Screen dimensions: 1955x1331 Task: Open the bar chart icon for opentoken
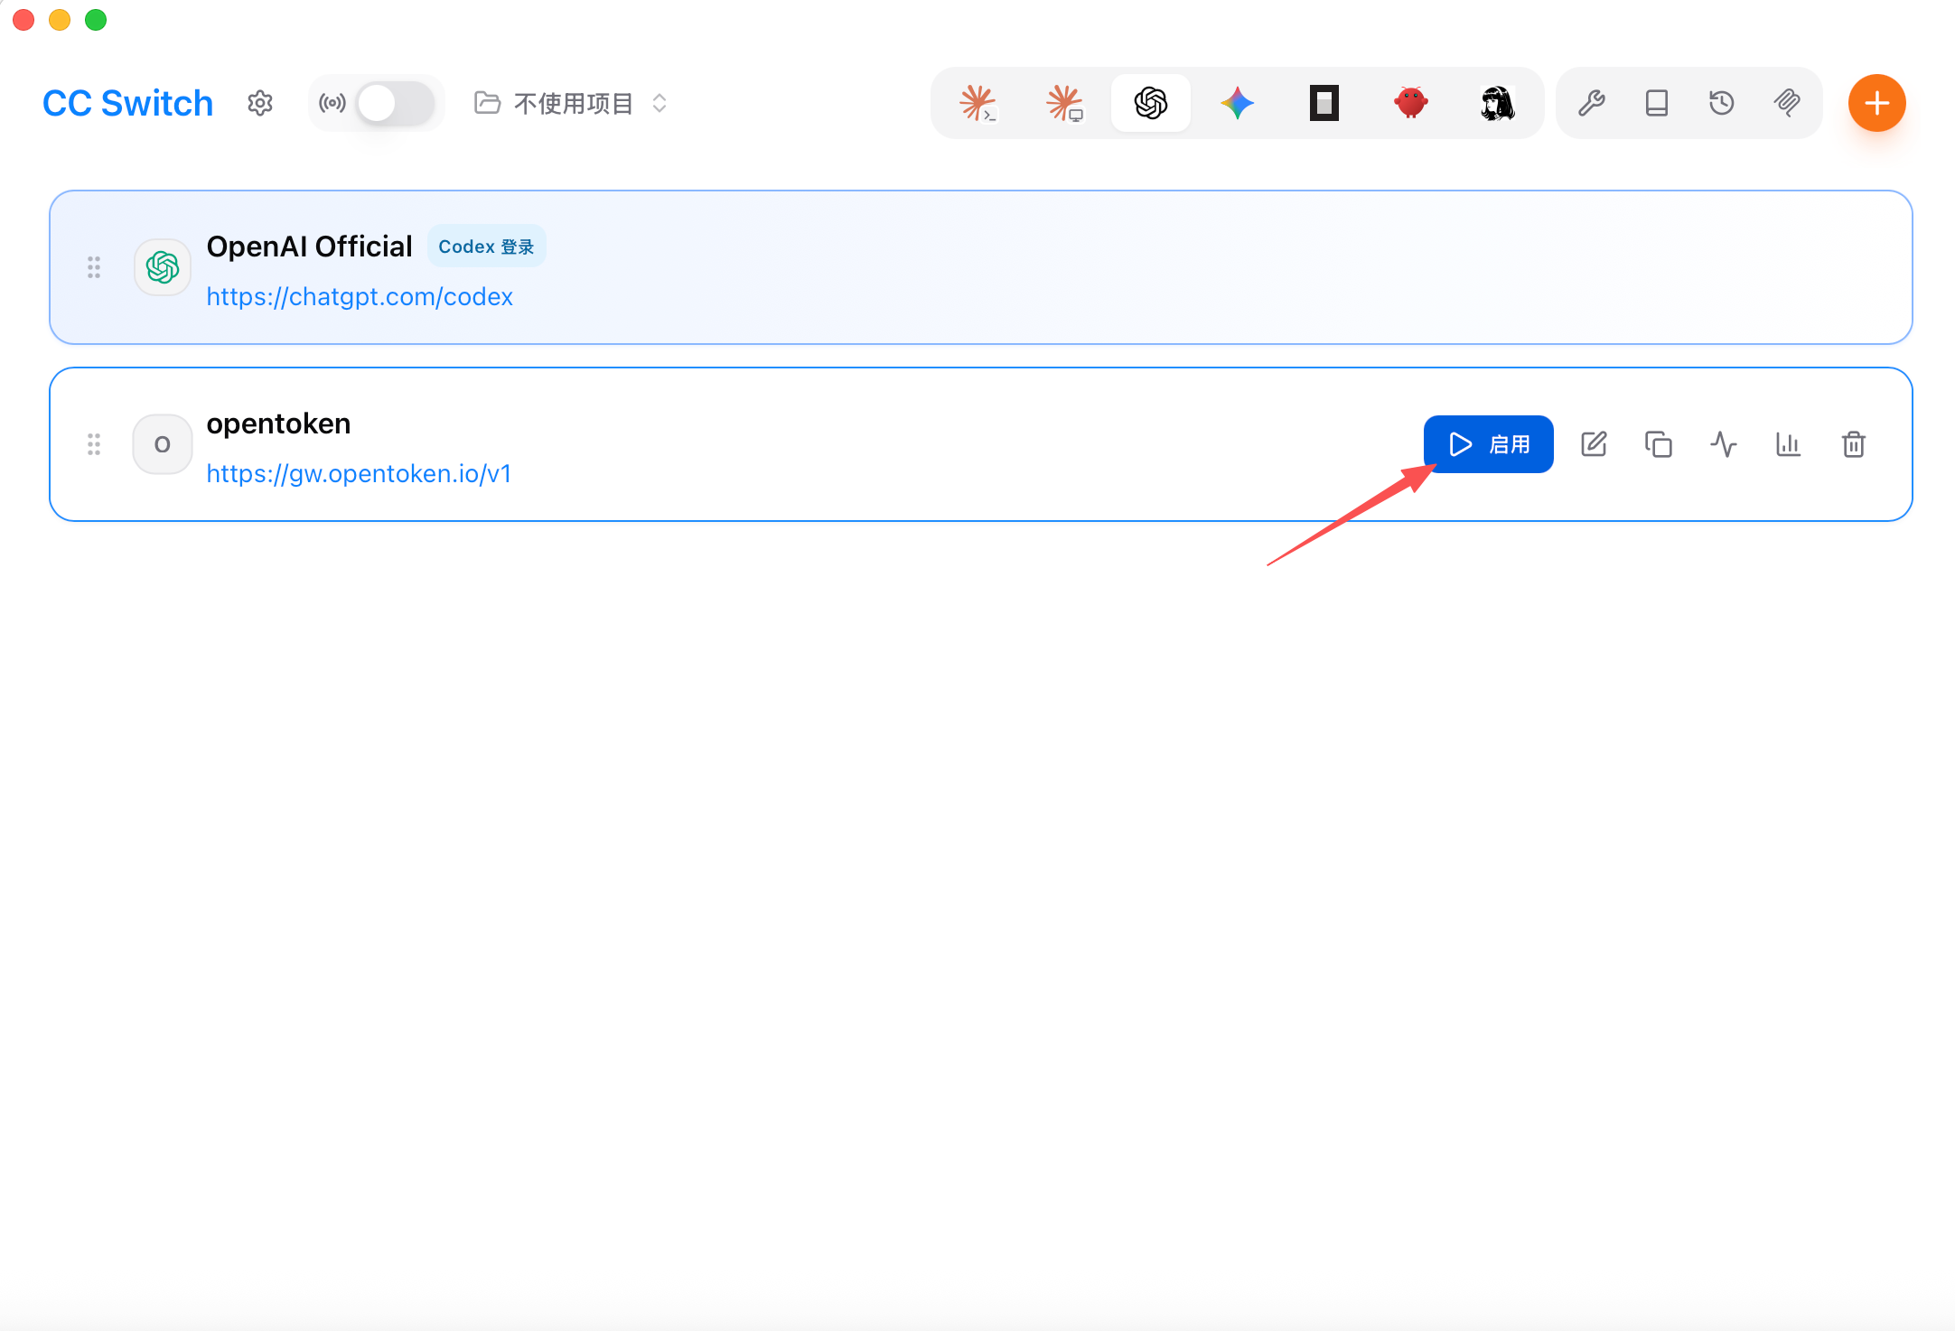pos(1789,444)
